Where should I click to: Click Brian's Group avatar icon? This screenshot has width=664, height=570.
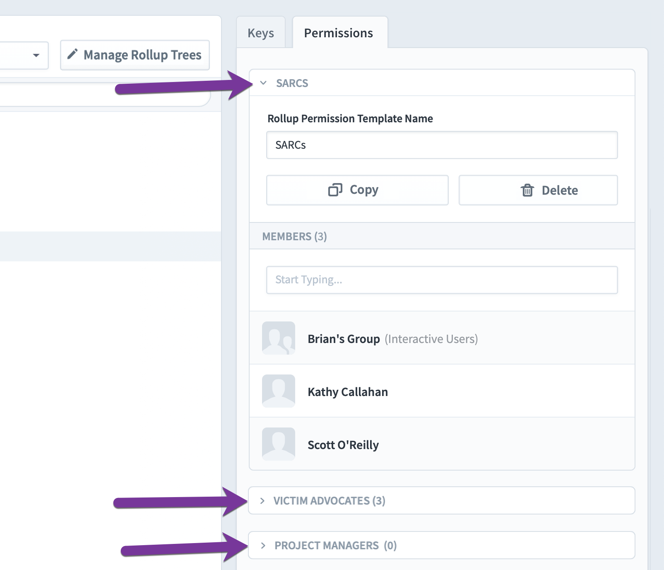tap(279, 338)
